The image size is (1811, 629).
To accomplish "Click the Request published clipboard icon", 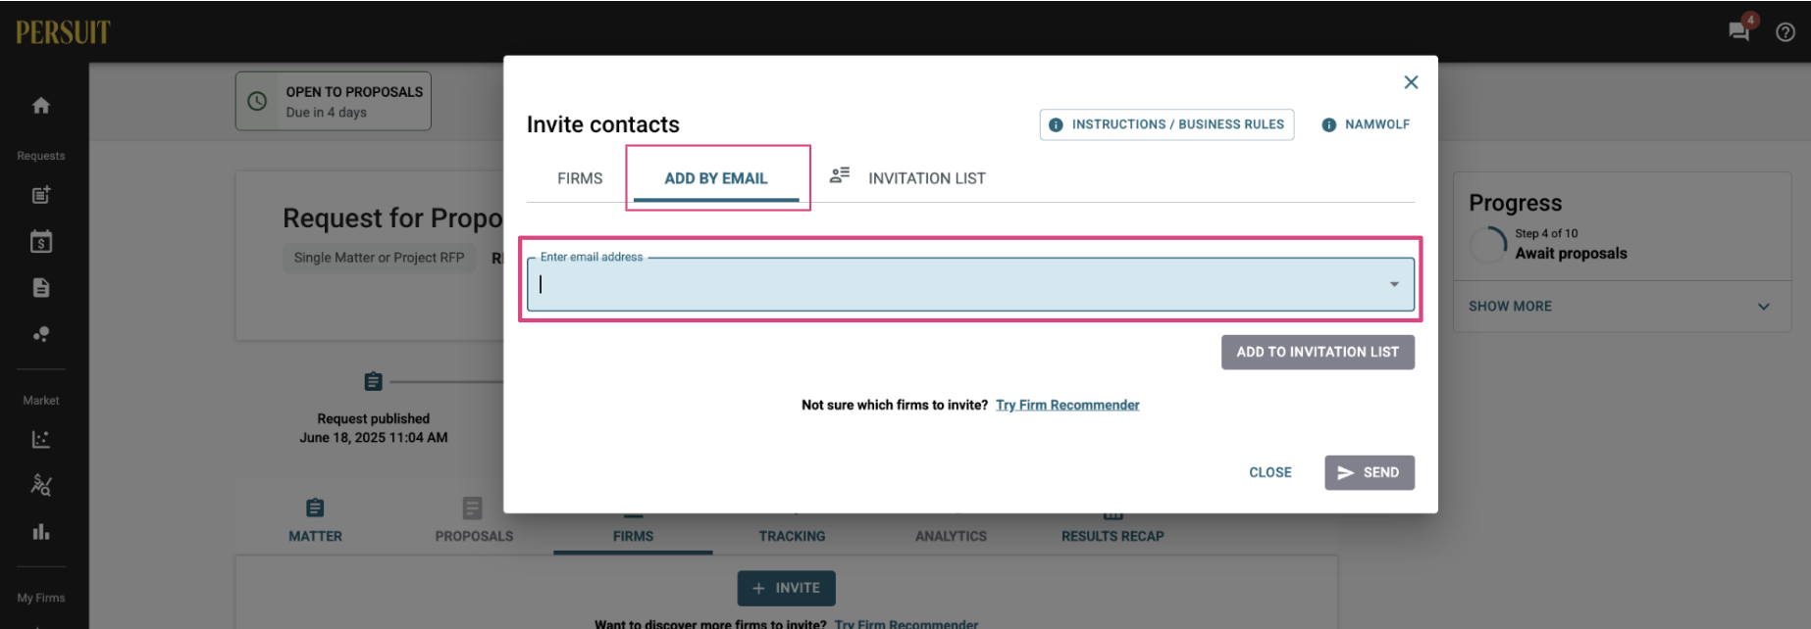I will point(373,381).
